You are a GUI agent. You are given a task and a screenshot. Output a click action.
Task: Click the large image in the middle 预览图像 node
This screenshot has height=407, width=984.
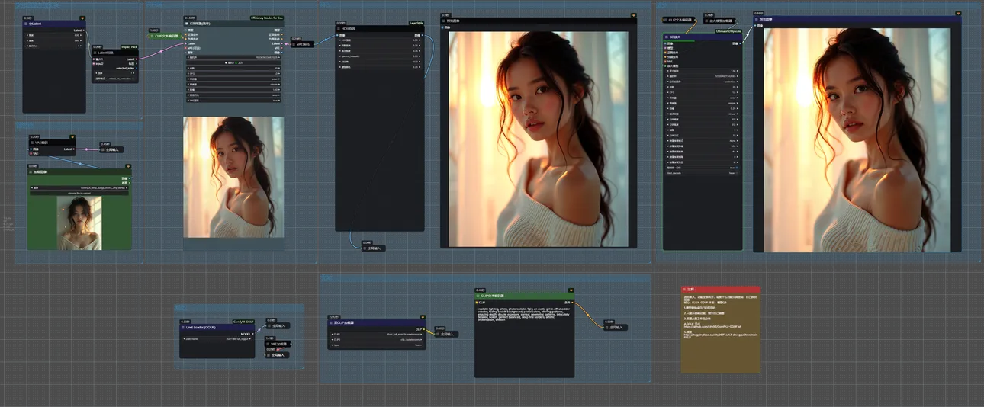click(x=539, y=139)
